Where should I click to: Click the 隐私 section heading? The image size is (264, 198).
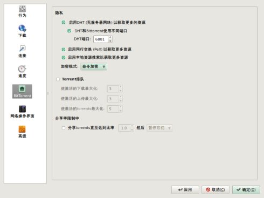(59, 13)
